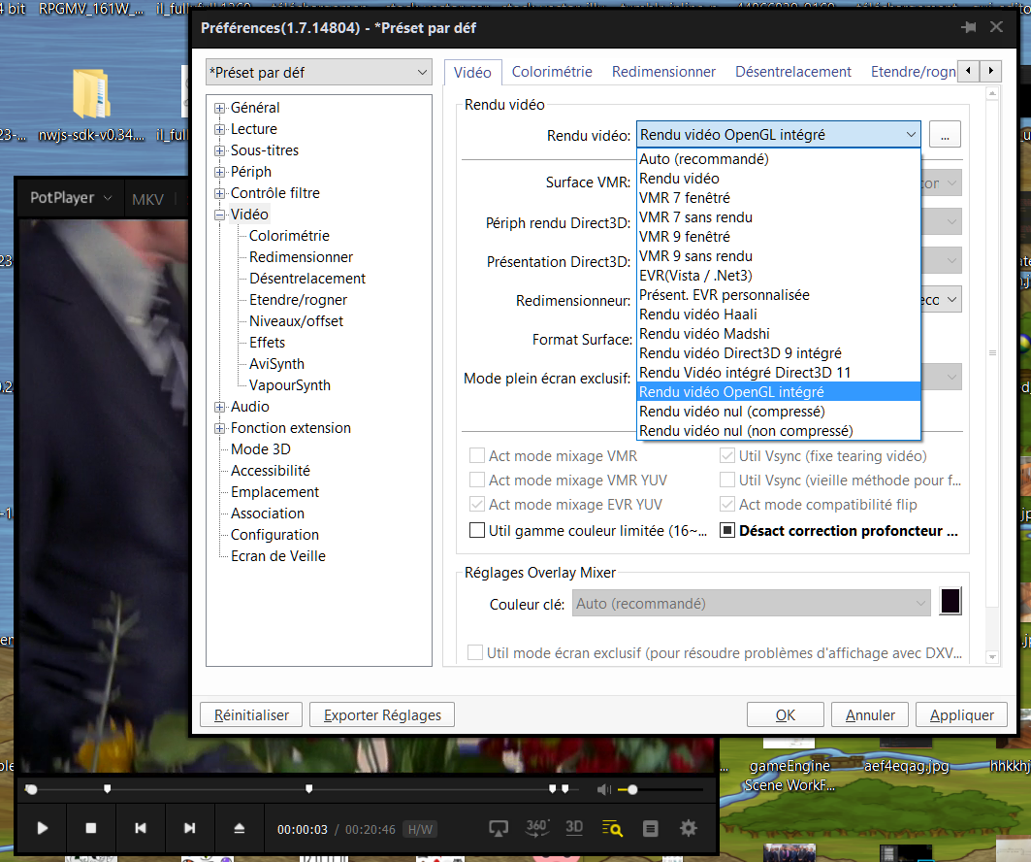
Task: Toggle Act mode compatibilité flip checkbox
Action: 727,504
